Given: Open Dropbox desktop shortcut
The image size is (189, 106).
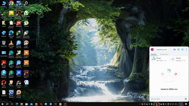Looking at the screenshot, I should [19, 73].
